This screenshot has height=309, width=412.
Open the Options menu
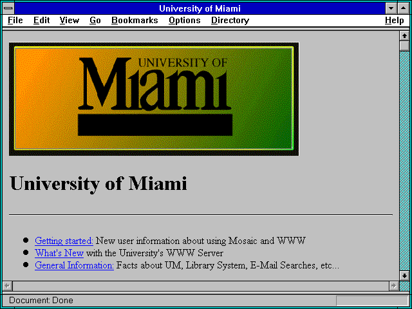click(185, 21)
